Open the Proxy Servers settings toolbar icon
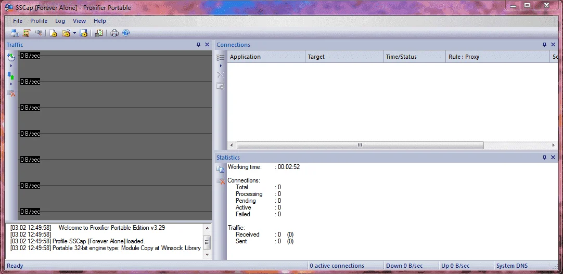Viewport: 563px width, 274px height. coord(15,33)
